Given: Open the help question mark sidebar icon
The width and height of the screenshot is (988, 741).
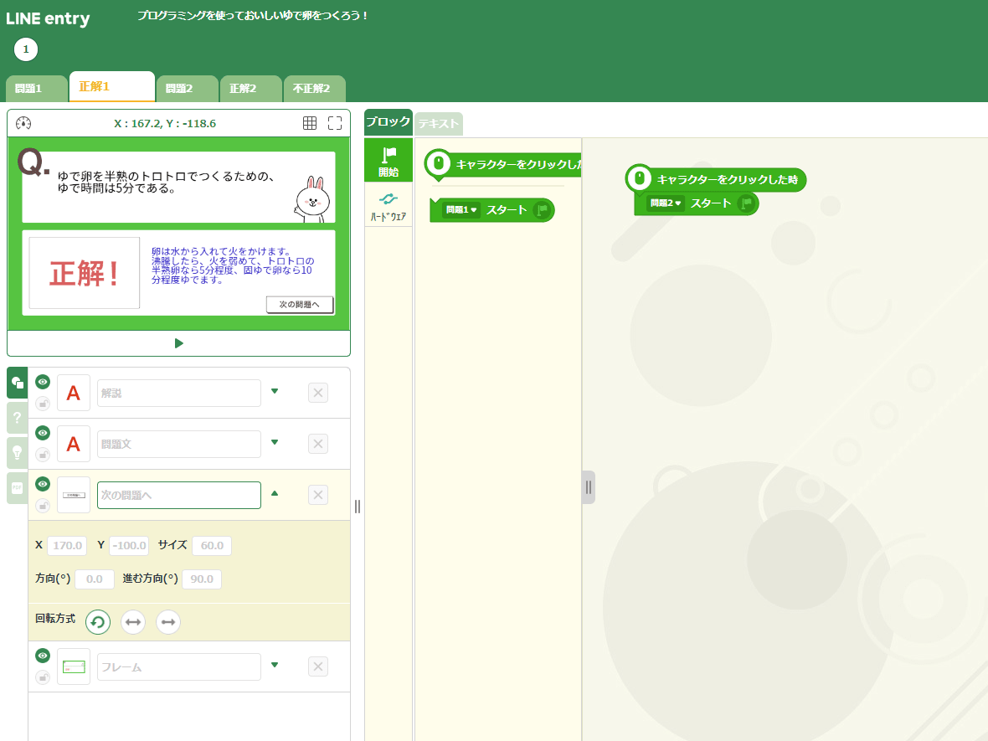Looking at the screenshot, I should (17, 418).
